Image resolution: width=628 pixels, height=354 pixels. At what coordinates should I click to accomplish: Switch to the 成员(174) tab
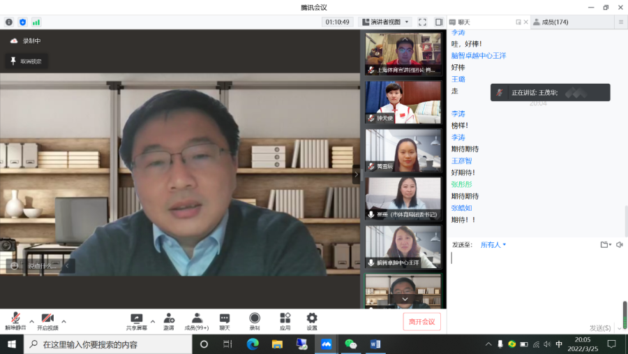click(x=551, y=22)
